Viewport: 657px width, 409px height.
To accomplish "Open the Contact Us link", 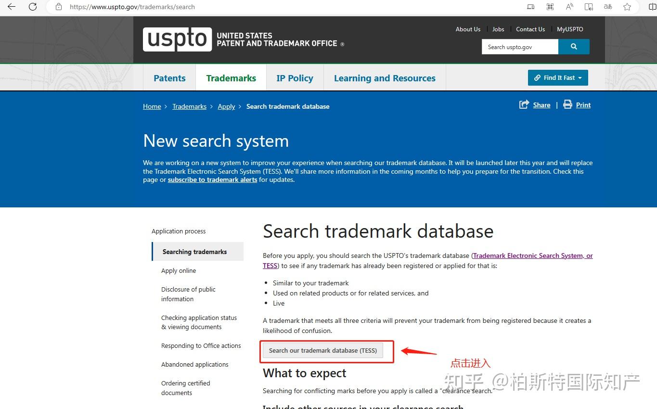I will [x=530, y=29].
